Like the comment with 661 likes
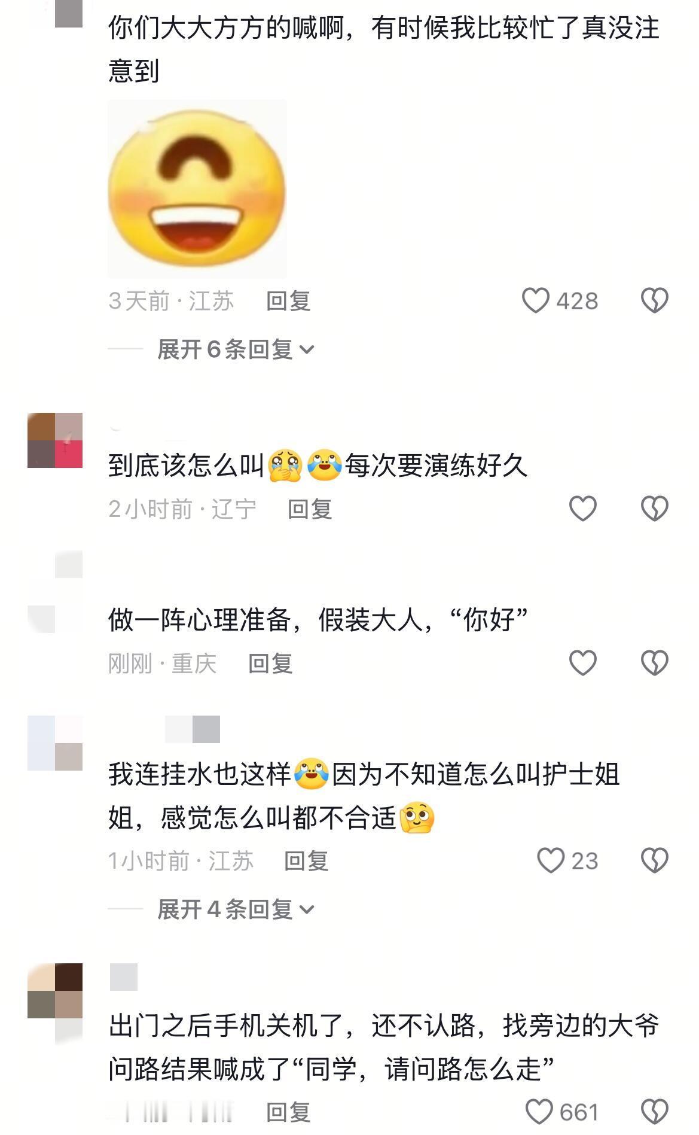 [x=539, y=1112]
